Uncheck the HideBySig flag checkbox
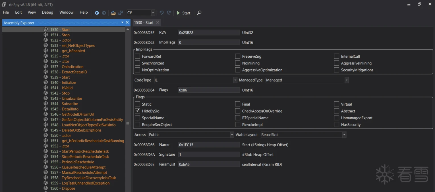 coord(138,111)
